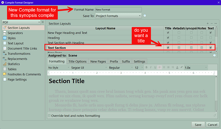Open the text color picker
The image size is (221, 129).
coord(177,67)
